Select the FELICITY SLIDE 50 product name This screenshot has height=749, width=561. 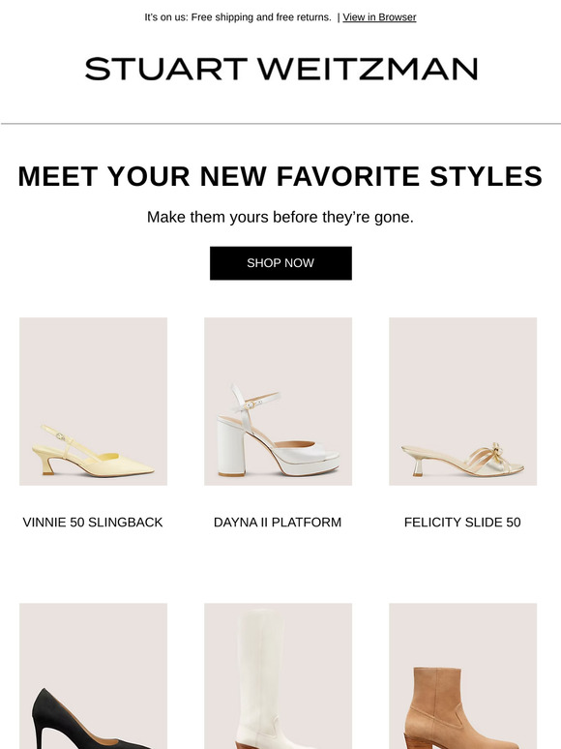tap(462, 523)
